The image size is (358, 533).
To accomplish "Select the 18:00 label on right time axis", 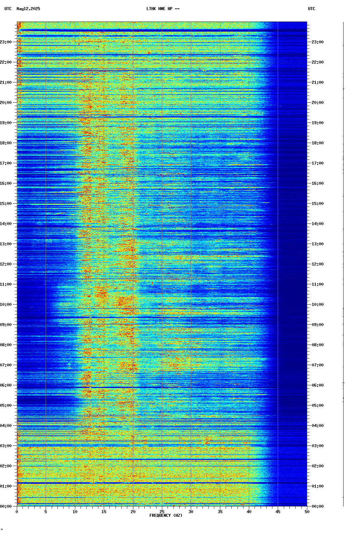I will (x=318, y=143).
